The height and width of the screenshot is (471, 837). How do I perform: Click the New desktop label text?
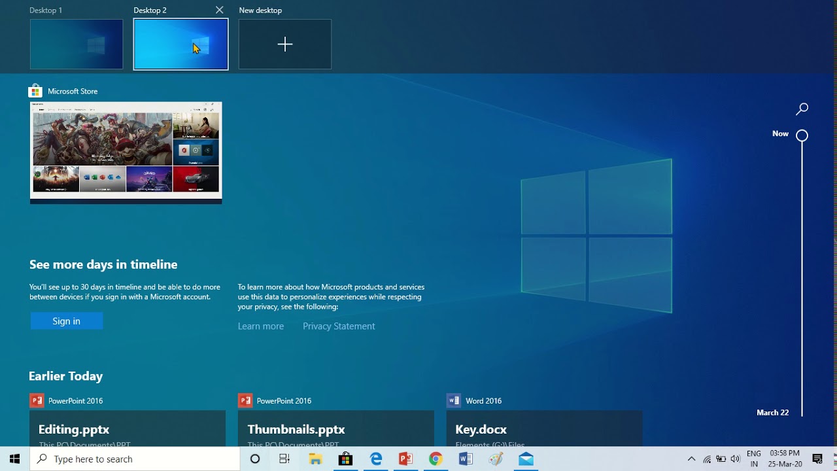(x=260, y=10)
